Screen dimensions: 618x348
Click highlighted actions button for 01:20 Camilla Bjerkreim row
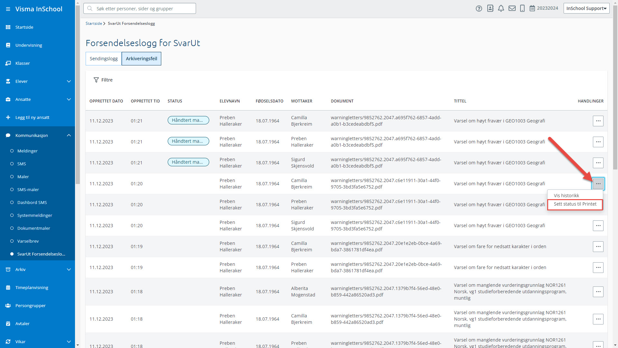click(598, 184)
